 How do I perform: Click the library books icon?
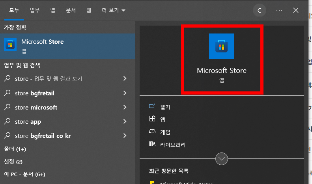(x=152, y=144)
